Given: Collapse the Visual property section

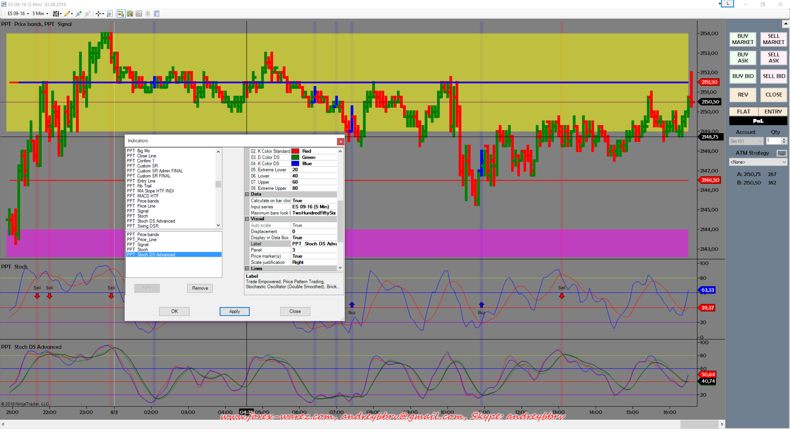Looking at the screenshot, I should click(247, 219).
